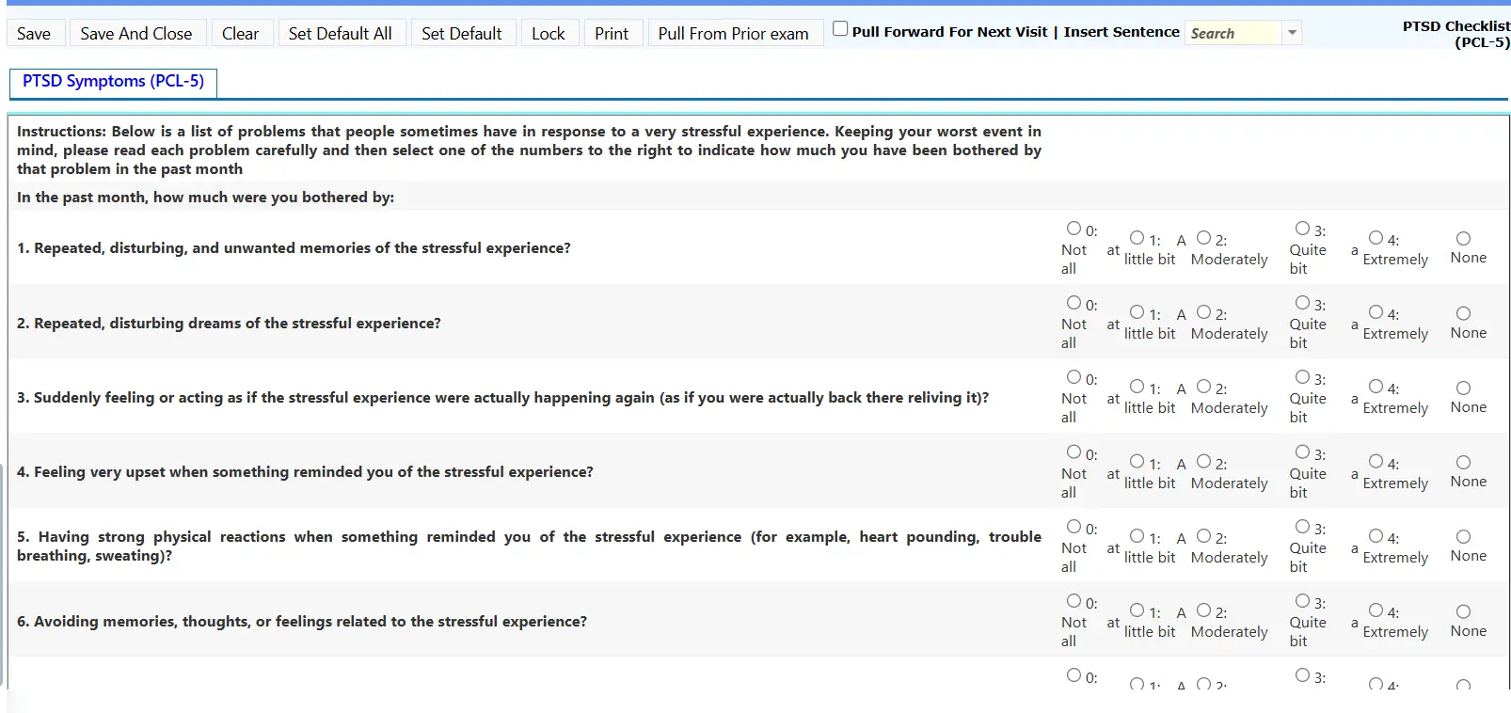This screenshot has width=1511, height=713.
Task: Click the Set Default button
Action: (x=461, y=34)
